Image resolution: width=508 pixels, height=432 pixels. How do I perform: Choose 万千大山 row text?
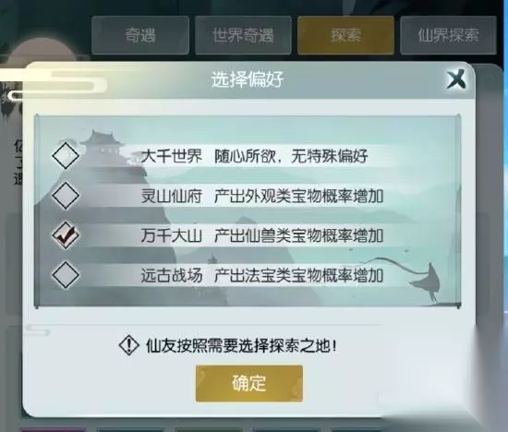click(172, 235)
